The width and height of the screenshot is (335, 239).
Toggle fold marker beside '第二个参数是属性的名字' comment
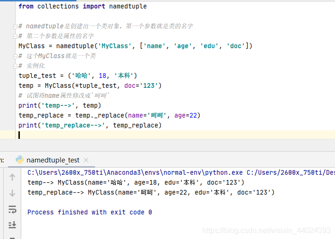15,36
